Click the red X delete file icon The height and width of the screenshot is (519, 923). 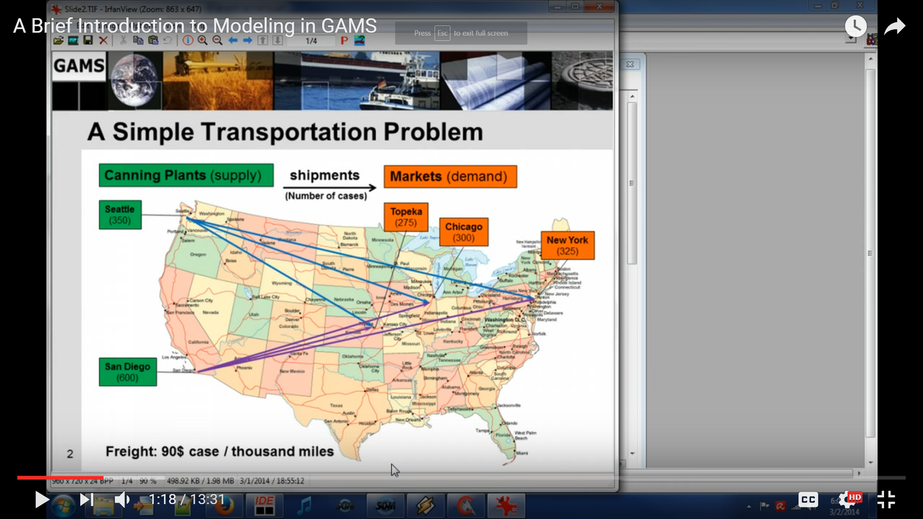(103, 41)
